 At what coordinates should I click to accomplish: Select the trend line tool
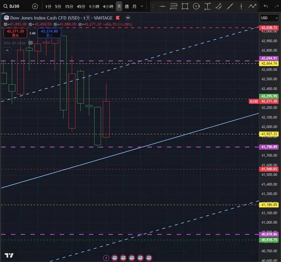(x=230, y=6)
